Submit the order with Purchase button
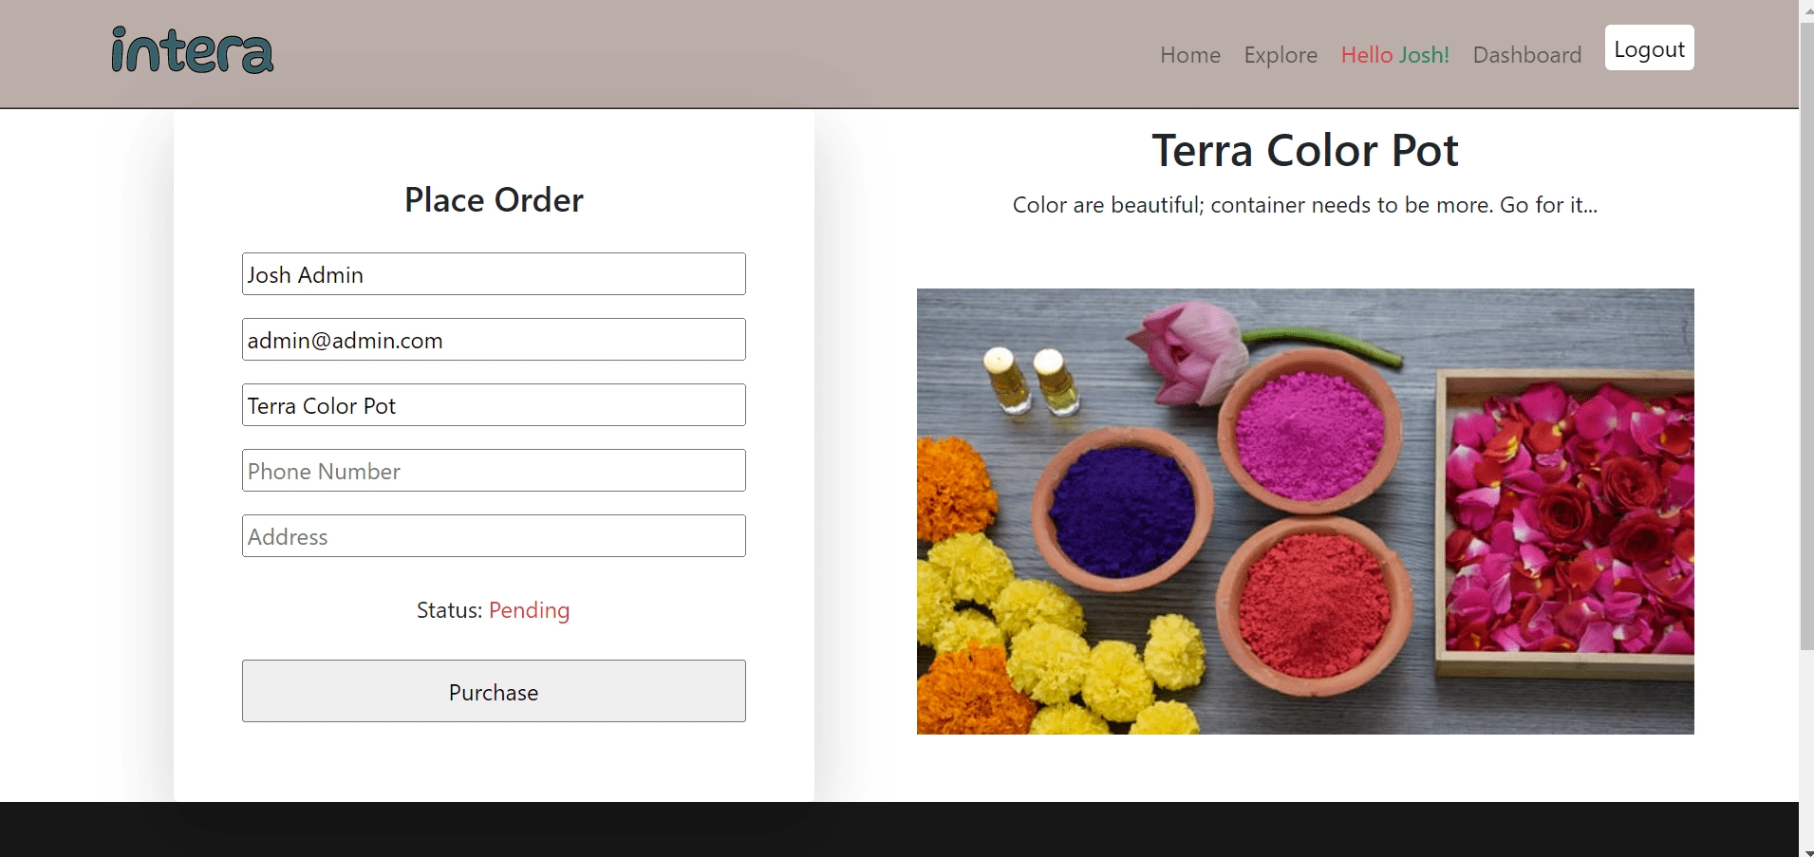The image size is (1814, 857). point(494,691)
